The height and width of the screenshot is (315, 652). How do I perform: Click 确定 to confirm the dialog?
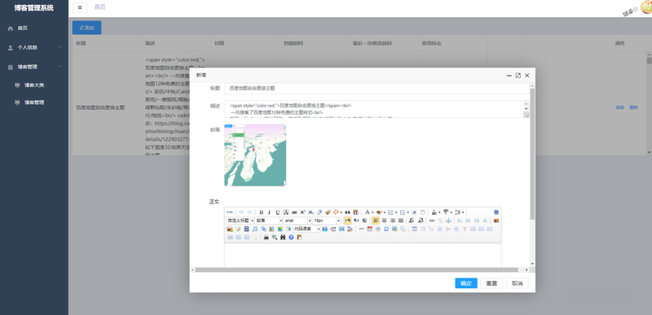465,283
